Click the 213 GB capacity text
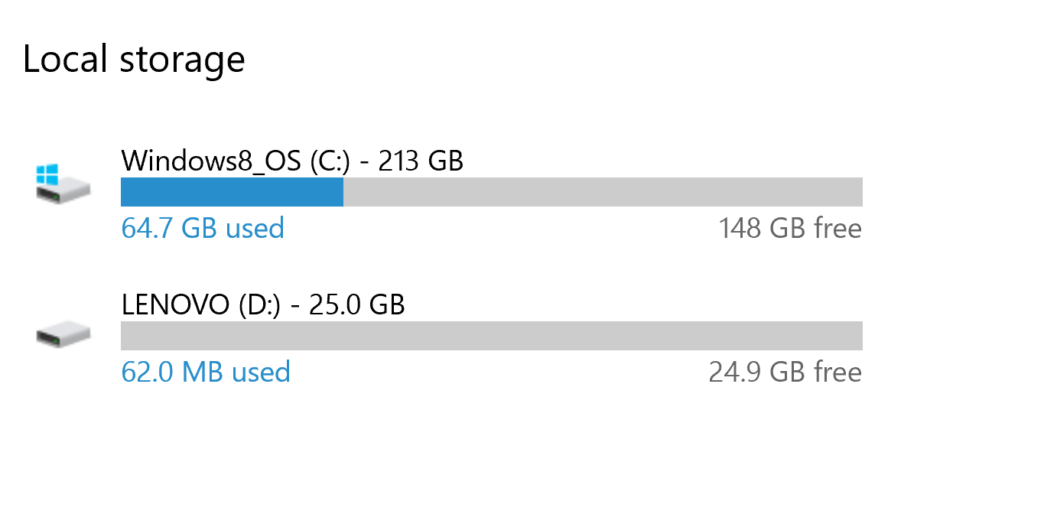The height and width of the screenshot is (524, 1057). coord(421,161)
